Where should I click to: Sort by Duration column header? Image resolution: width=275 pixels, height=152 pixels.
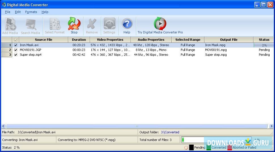79,40
